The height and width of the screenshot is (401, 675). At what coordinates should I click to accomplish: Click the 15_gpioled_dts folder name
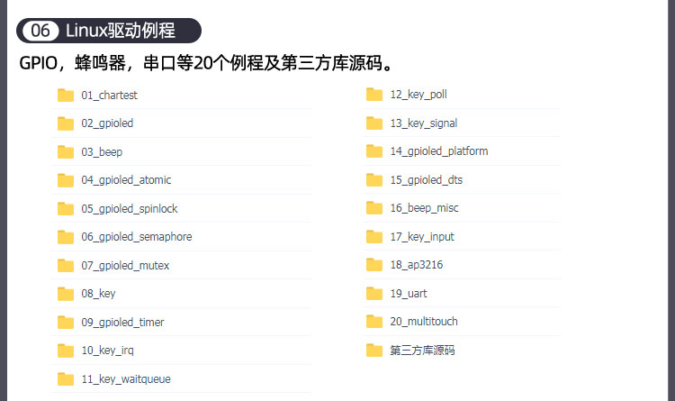[427, 180]
